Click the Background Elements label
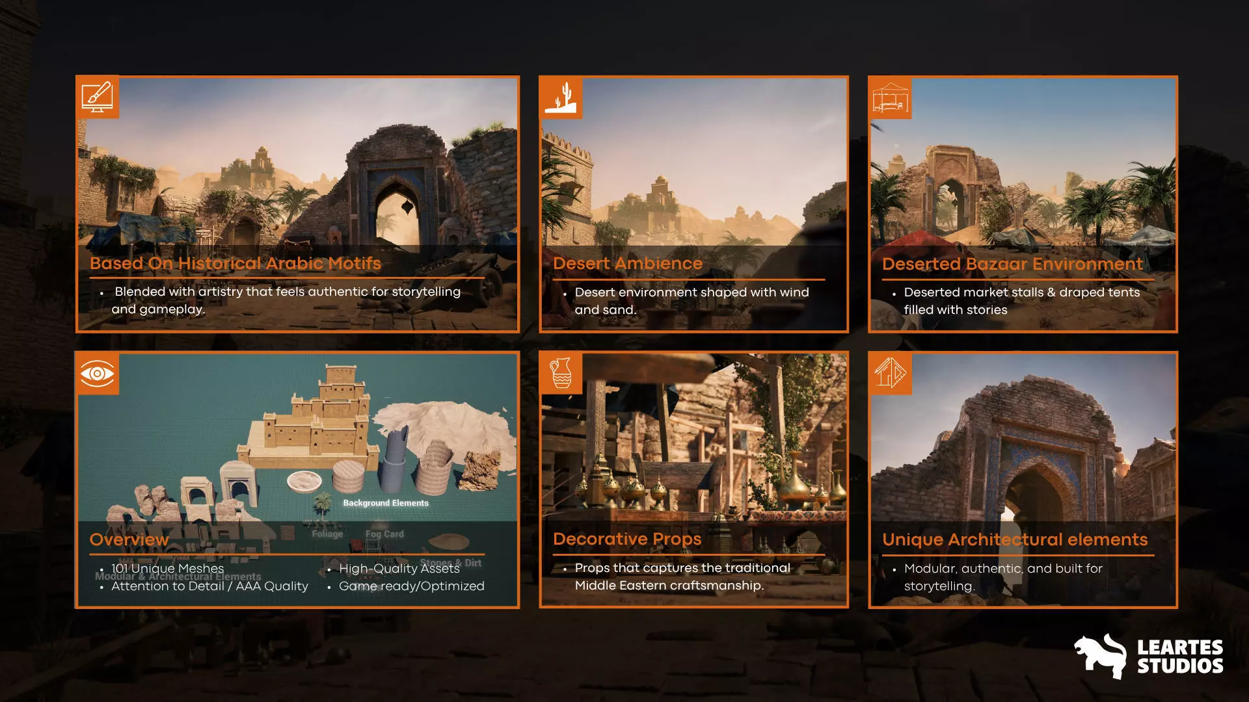 [x=386, y=503]
